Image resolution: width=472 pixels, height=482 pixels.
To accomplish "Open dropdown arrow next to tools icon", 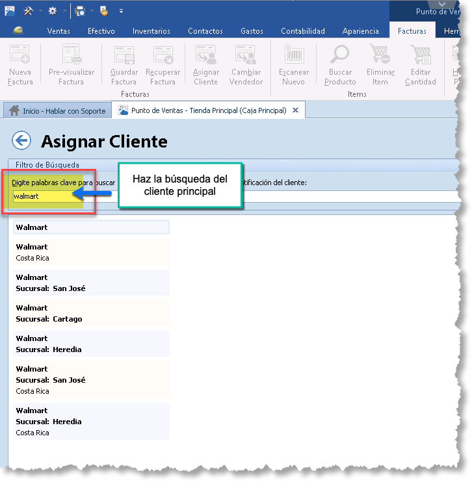I will pyautogui.click(x=40, y=11).
